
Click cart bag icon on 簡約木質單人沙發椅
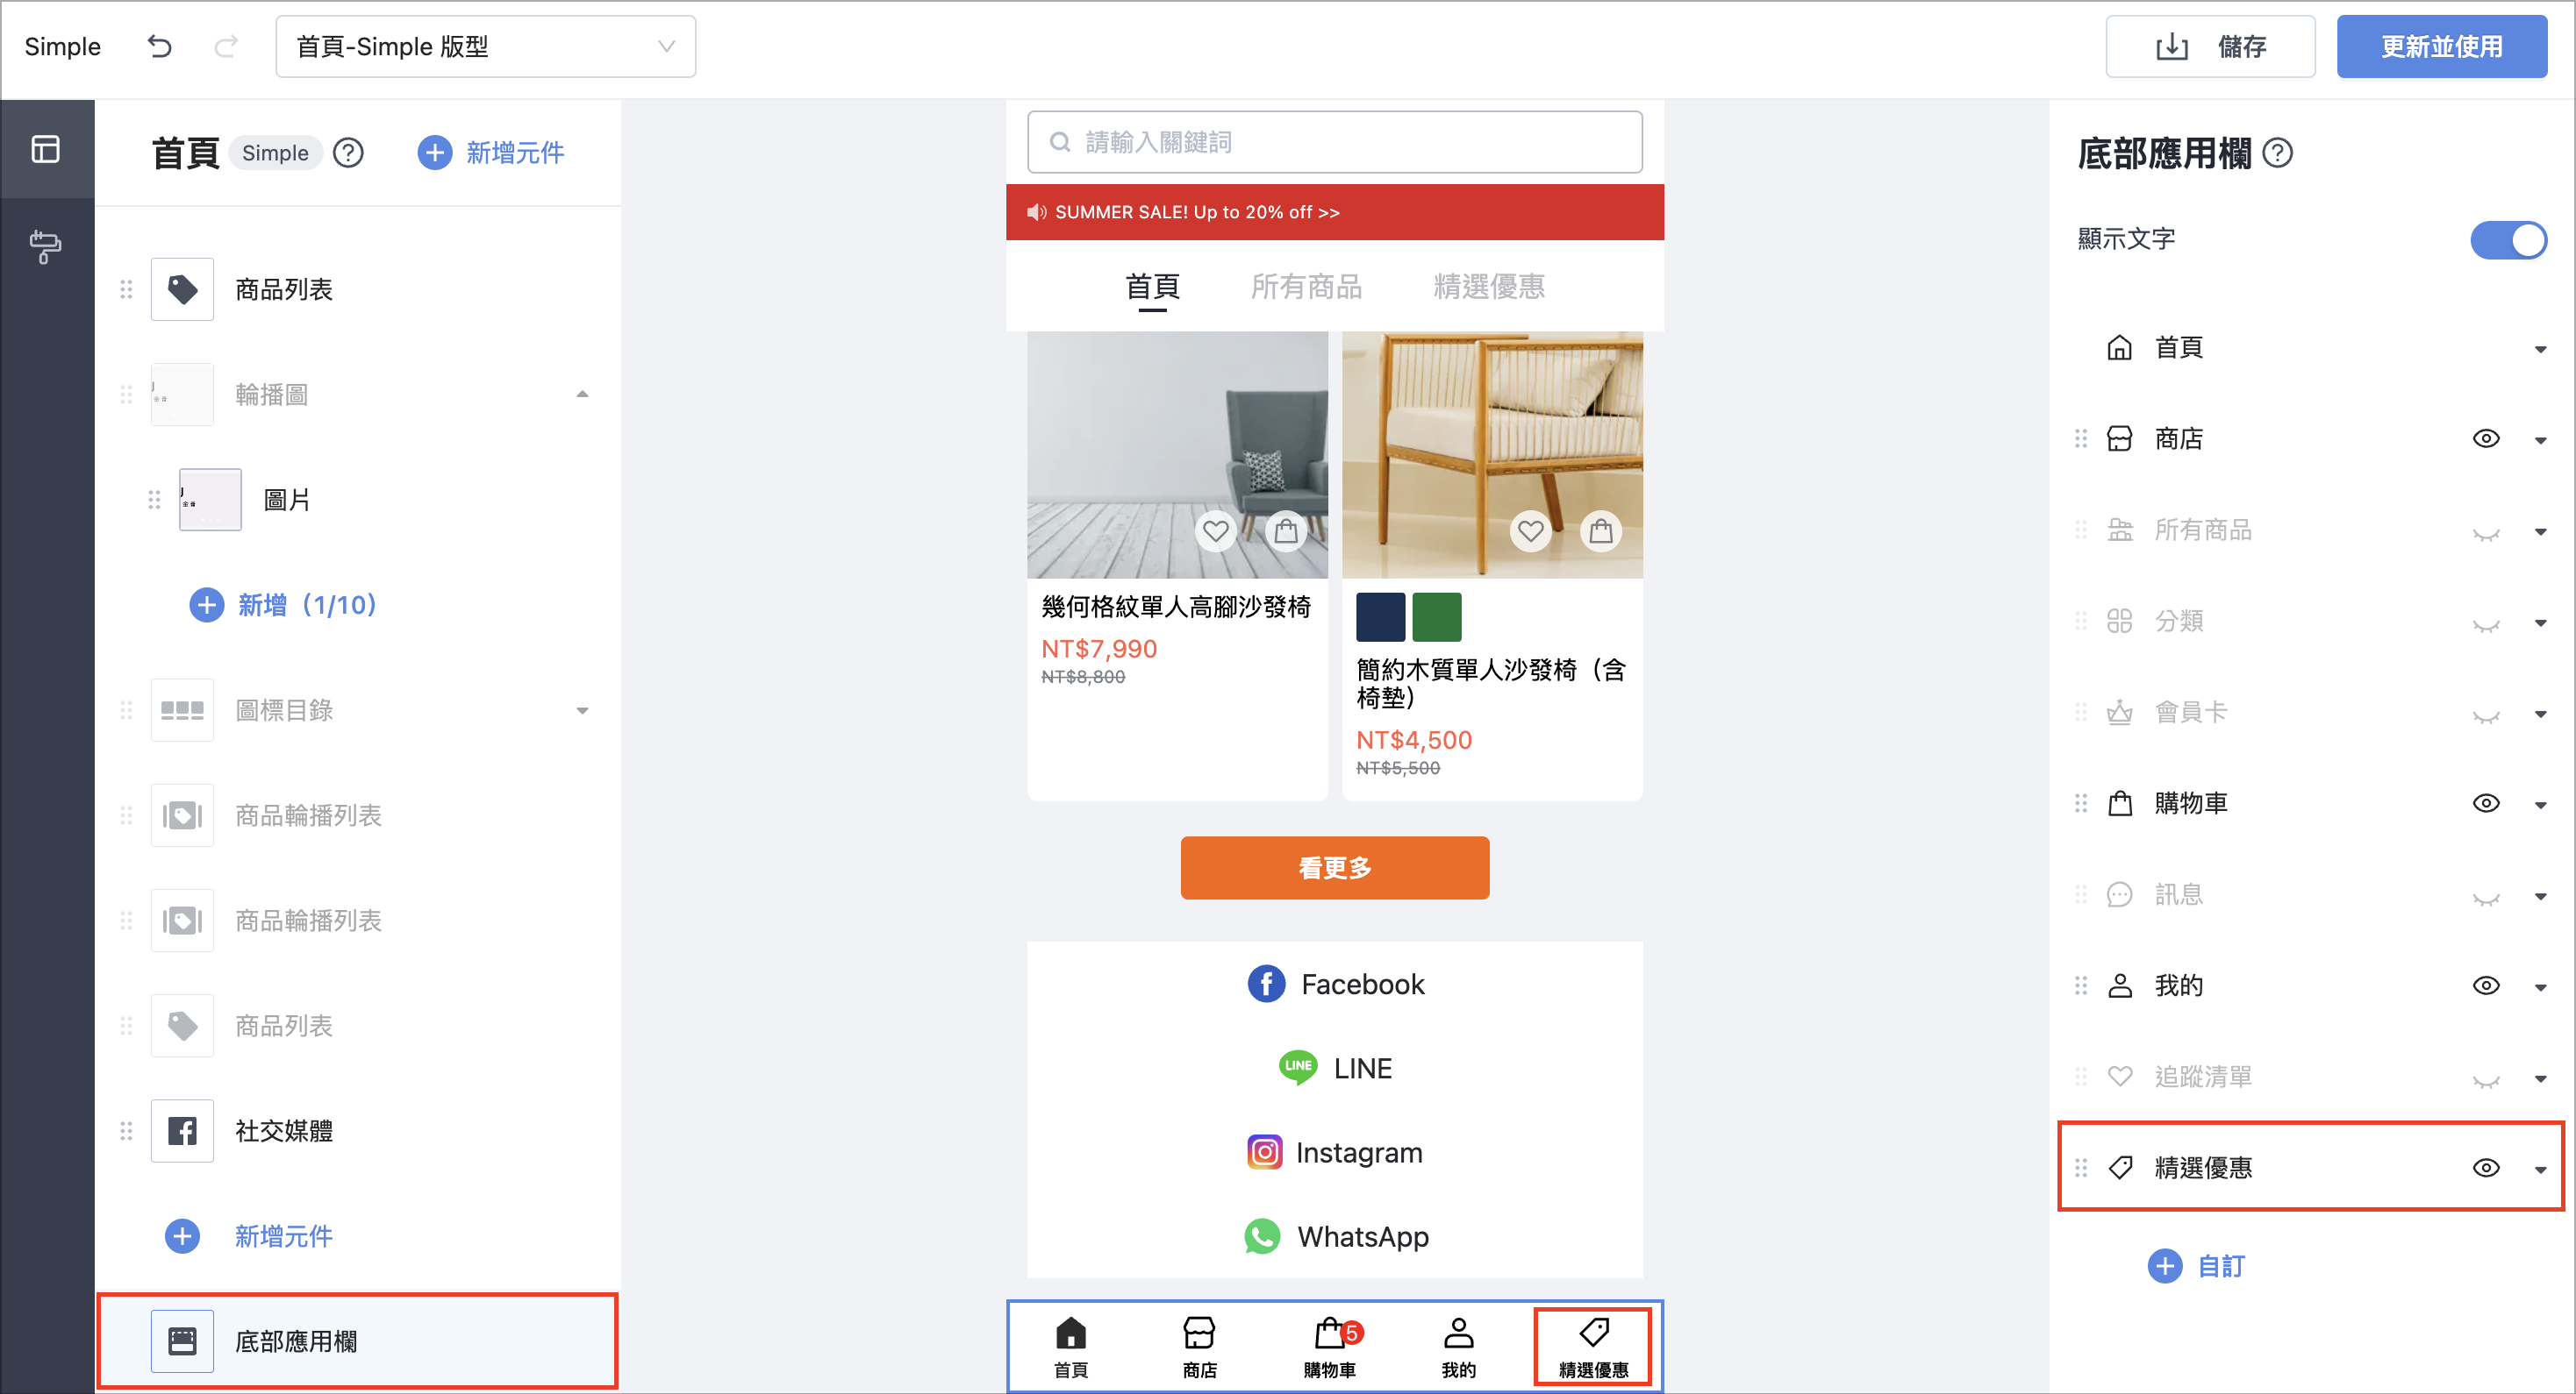point(1601,530)
